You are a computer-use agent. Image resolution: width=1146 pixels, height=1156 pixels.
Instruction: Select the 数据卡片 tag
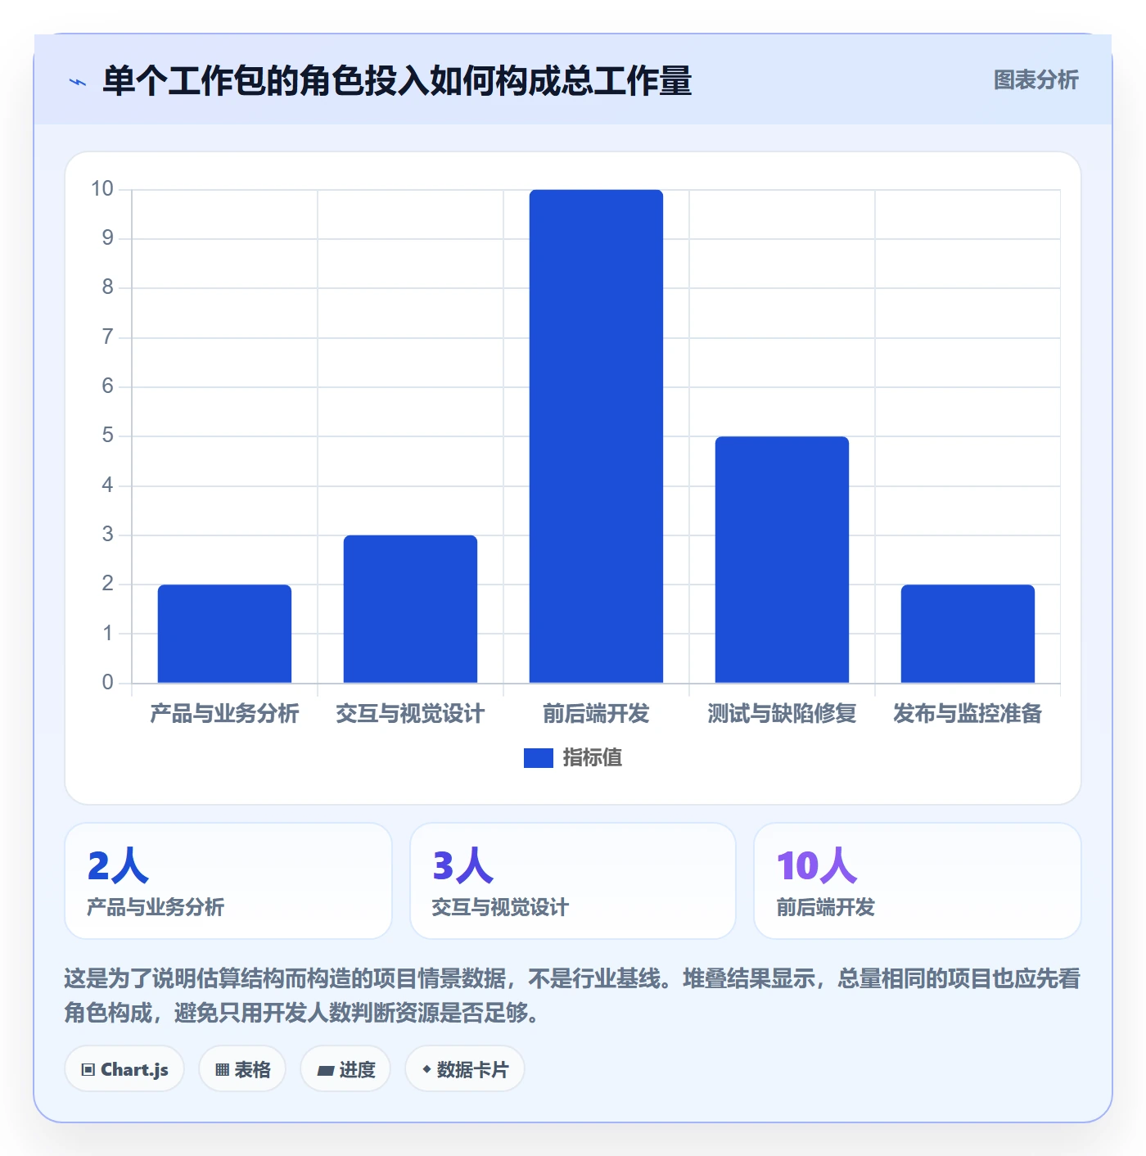[465, 1068]
